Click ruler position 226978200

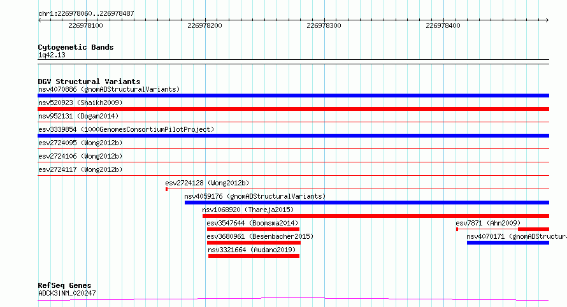[205, 25]
